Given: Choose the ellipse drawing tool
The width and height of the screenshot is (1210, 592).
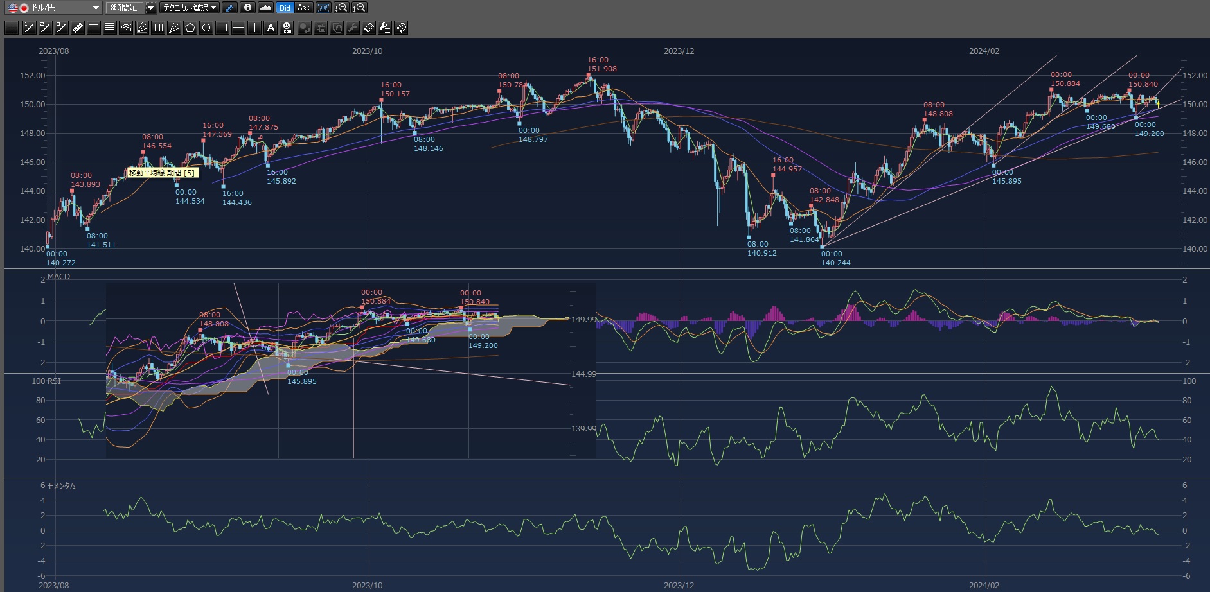Looking at the screenshot, I should click(206, 28).
